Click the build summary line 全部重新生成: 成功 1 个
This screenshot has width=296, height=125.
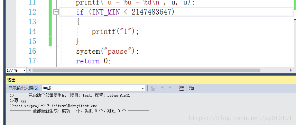[79, 111]
